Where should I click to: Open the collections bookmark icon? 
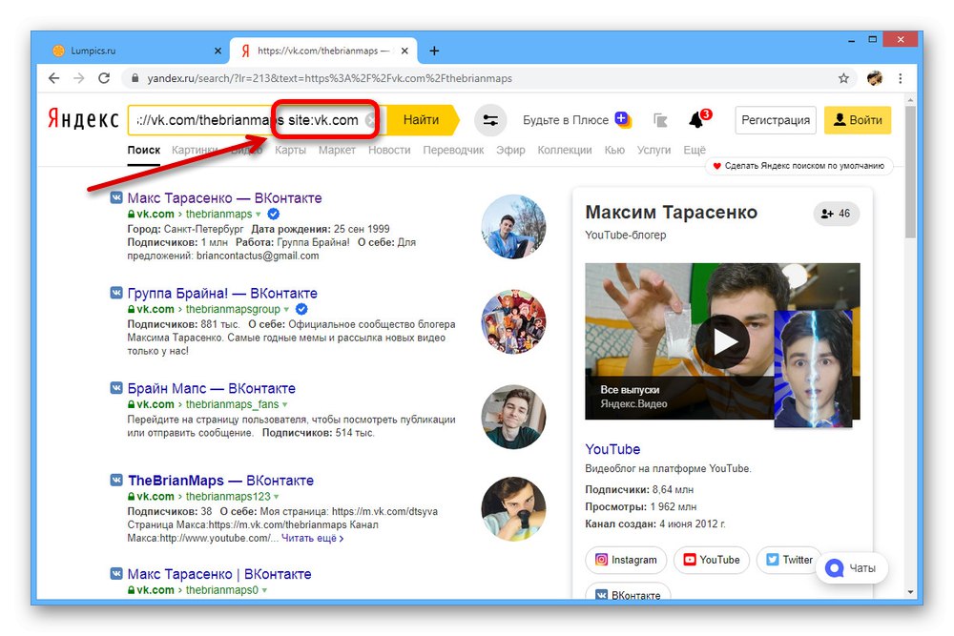pos(660,120)
